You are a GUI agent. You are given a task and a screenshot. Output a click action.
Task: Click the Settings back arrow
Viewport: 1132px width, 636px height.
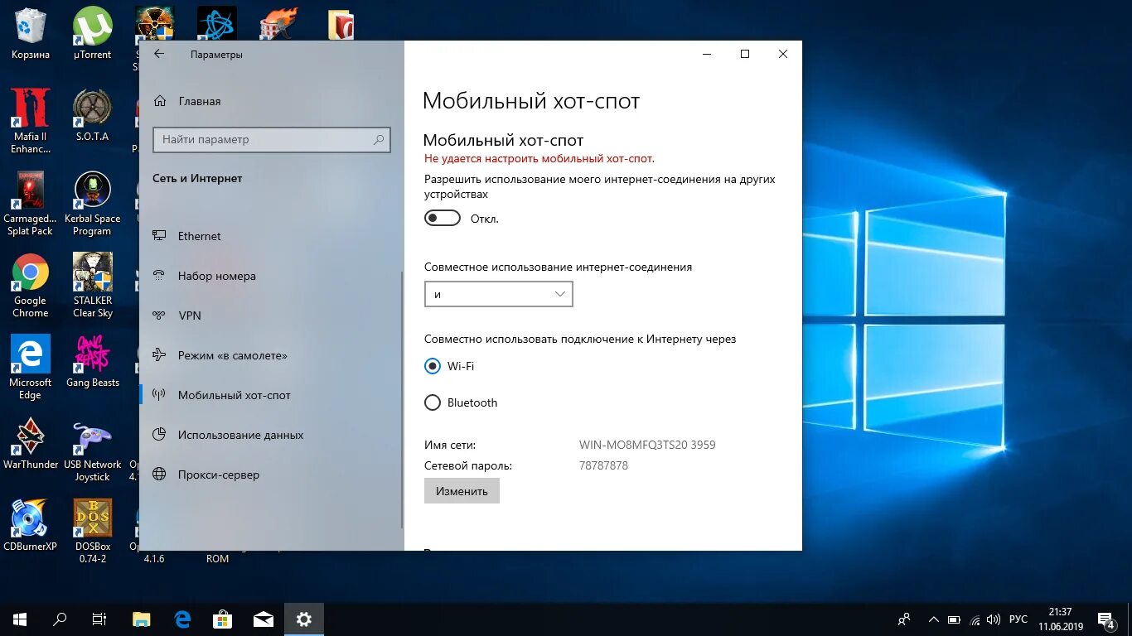tap(159, 54)
